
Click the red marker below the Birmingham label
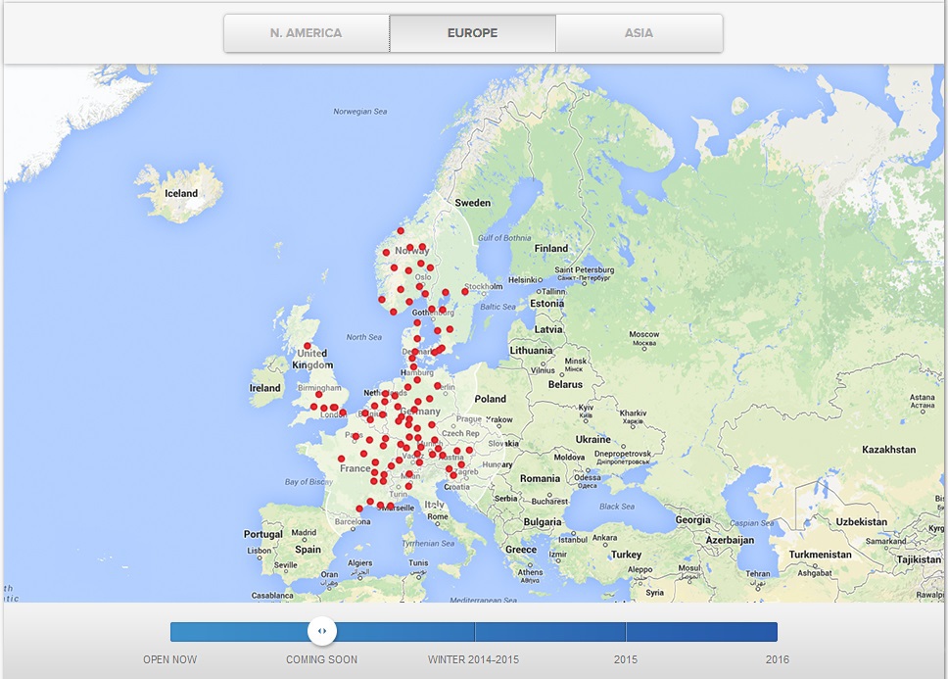tap(318, 394)
